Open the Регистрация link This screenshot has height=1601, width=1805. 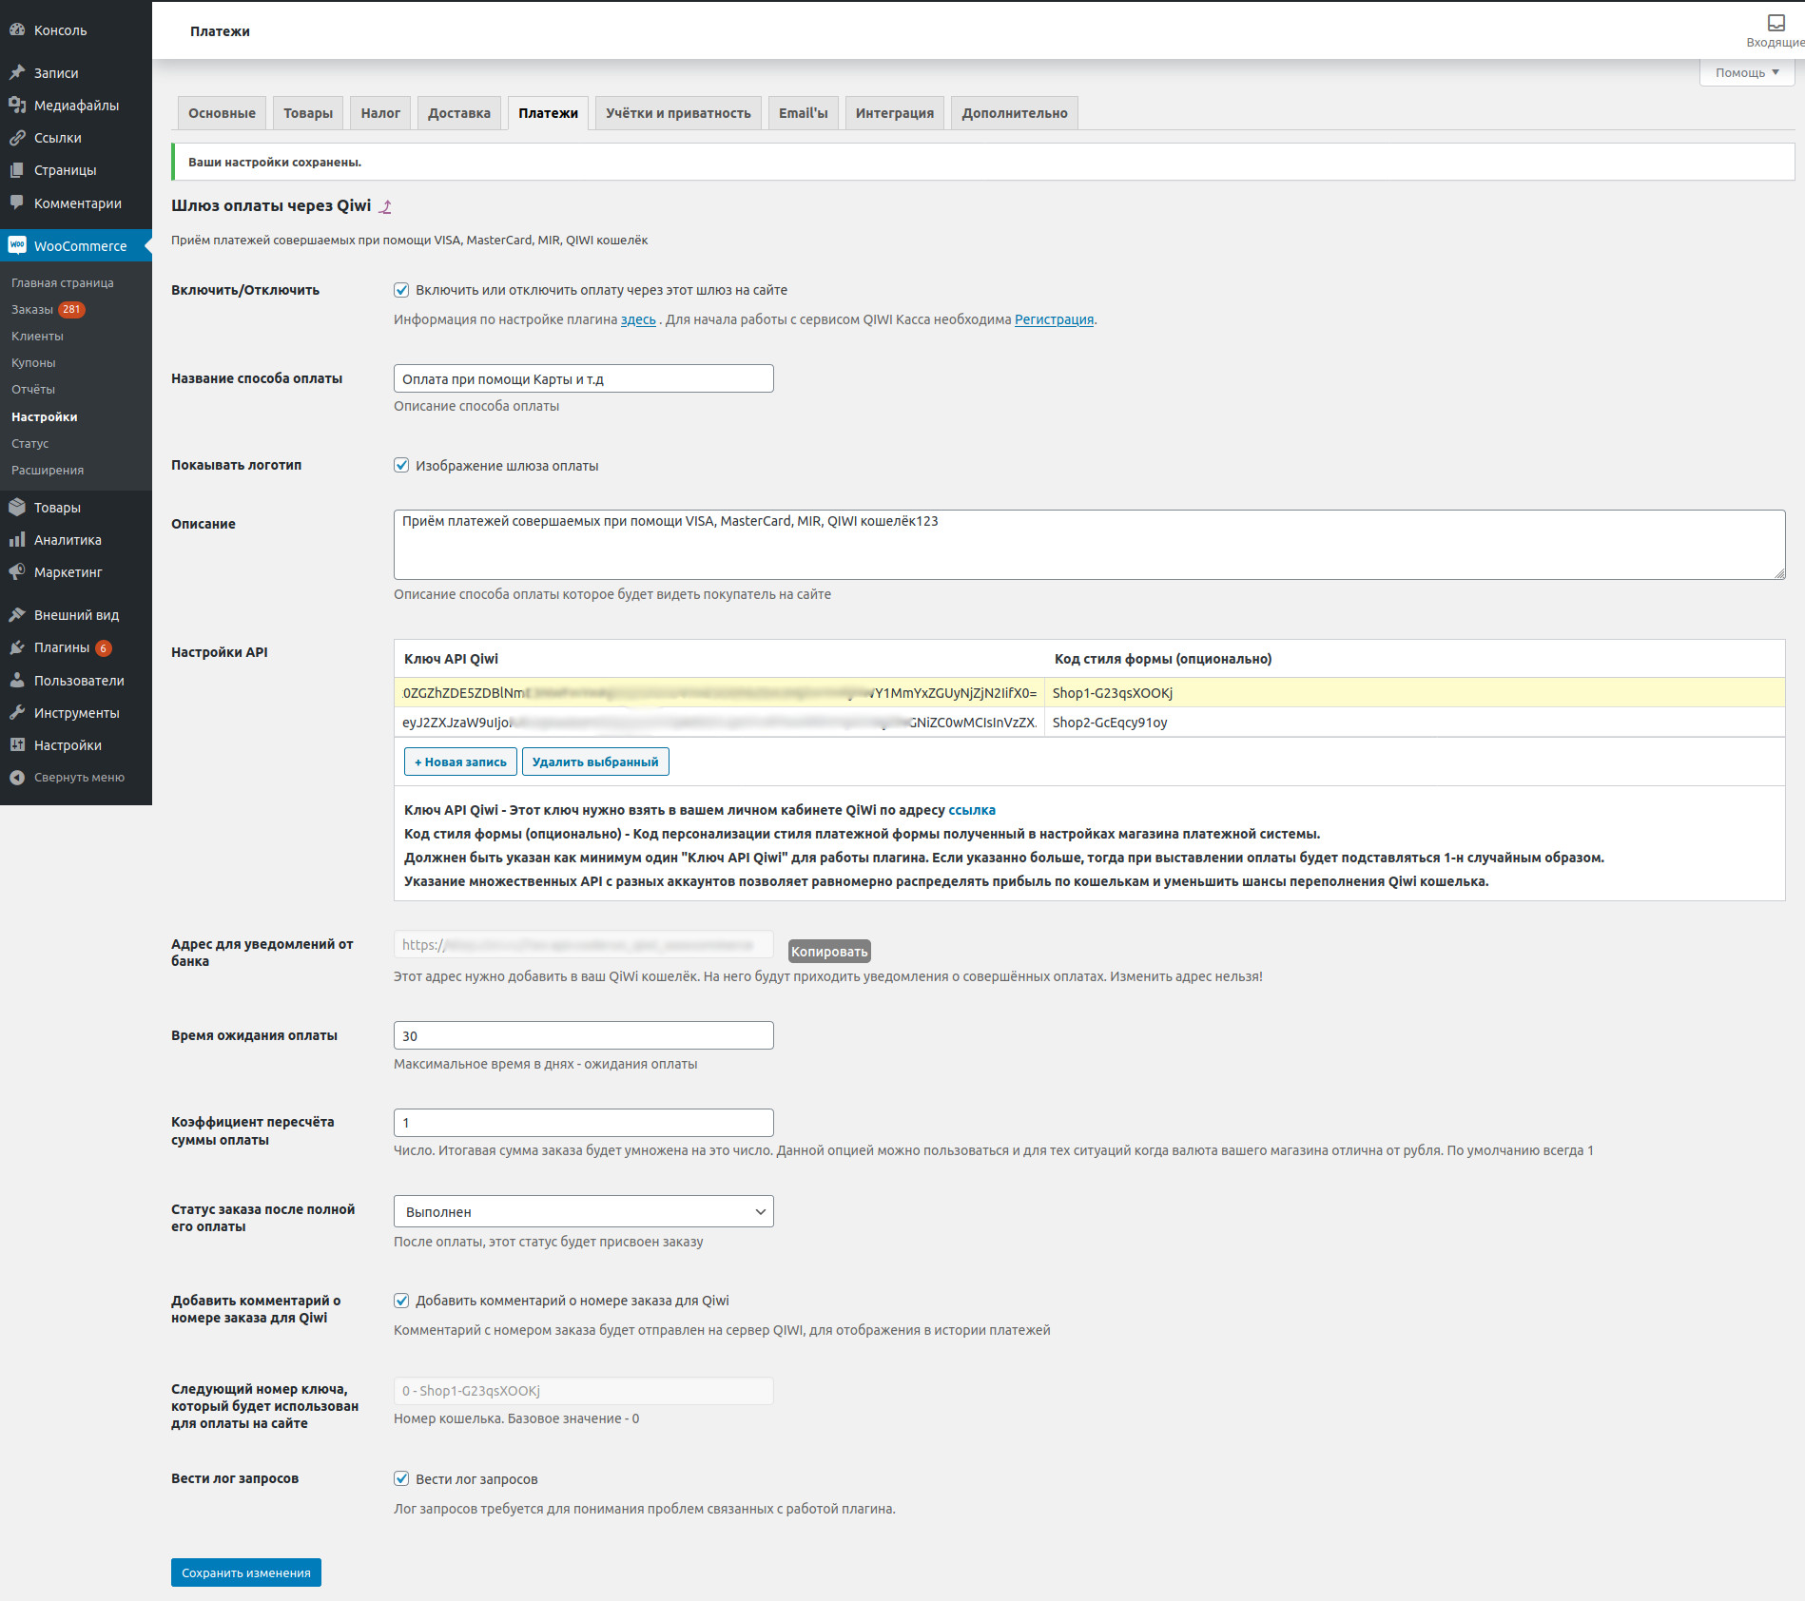click(x=1054, y=320)
